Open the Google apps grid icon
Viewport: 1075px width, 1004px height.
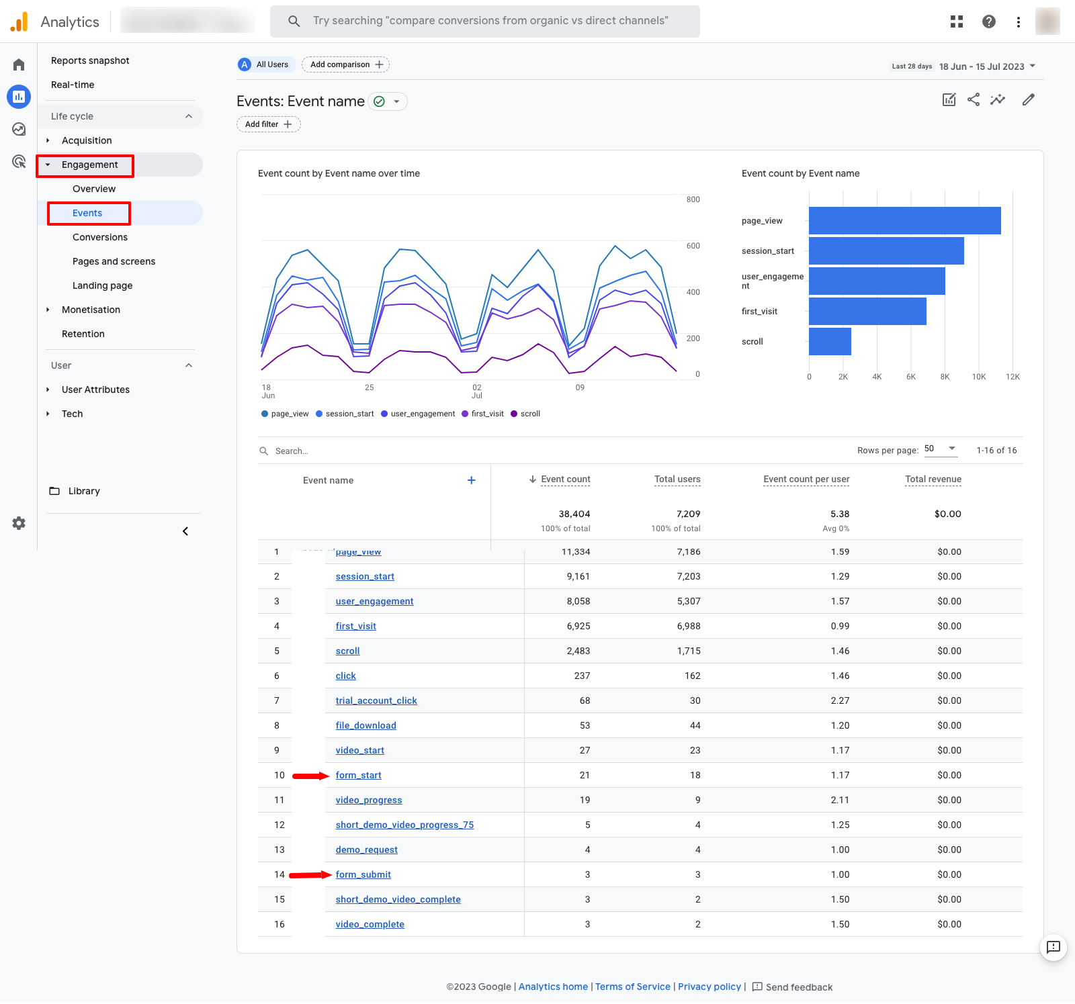click(x=957, y=21)
